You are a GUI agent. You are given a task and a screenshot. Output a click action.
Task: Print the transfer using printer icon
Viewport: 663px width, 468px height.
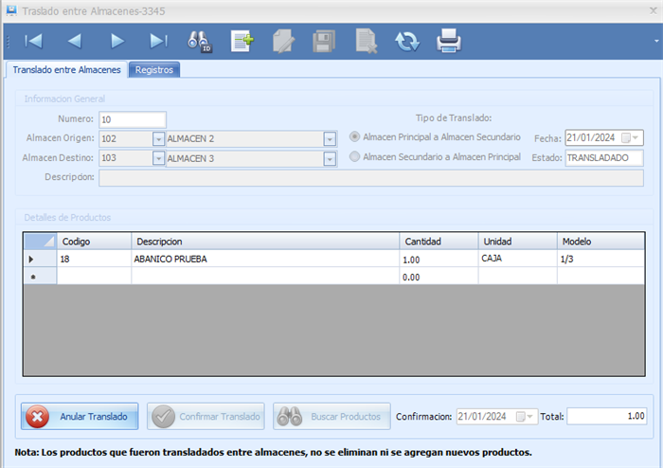click(448, 41)
